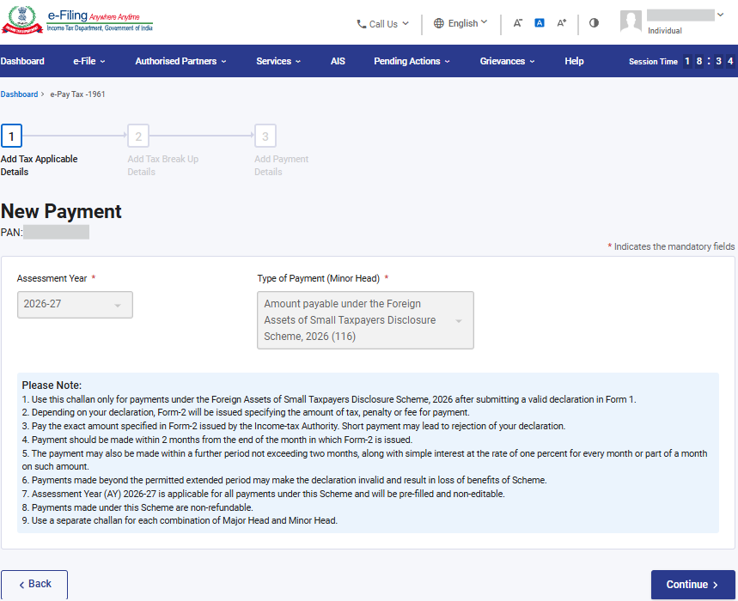The width and height of the screenshot is (738, 601).
Task: Increase font size with A+ icon
Action: coord(562,22)
